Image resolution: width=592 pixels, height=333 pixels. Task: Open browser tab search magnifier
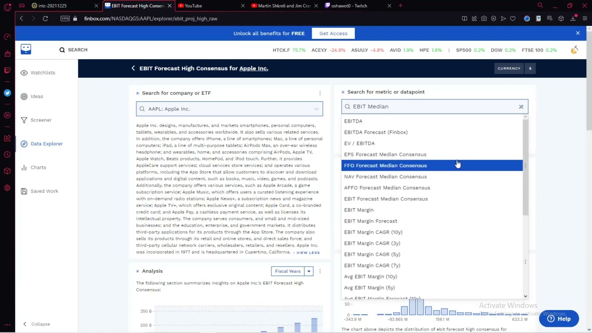[540, 6]
